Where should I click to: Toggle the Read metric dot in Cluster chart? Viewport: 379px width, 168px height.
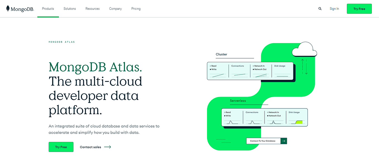[x=210, y=66]
